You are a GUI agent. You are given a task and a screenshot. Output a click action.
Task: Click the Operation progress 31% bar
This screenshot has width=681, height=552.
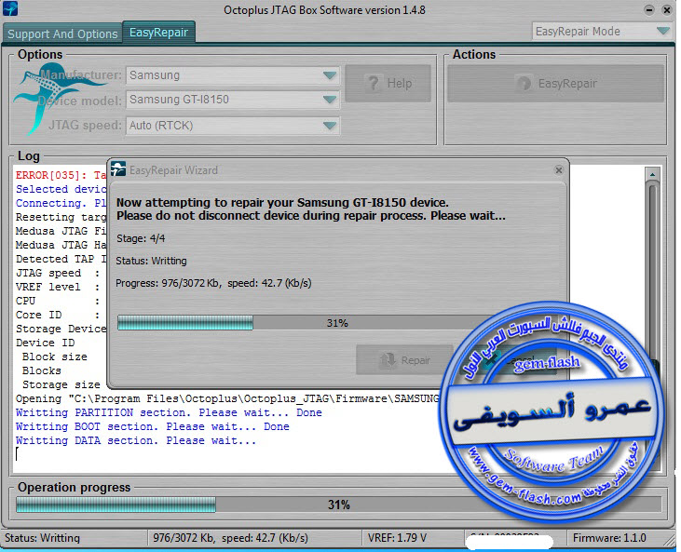(338, 505)
